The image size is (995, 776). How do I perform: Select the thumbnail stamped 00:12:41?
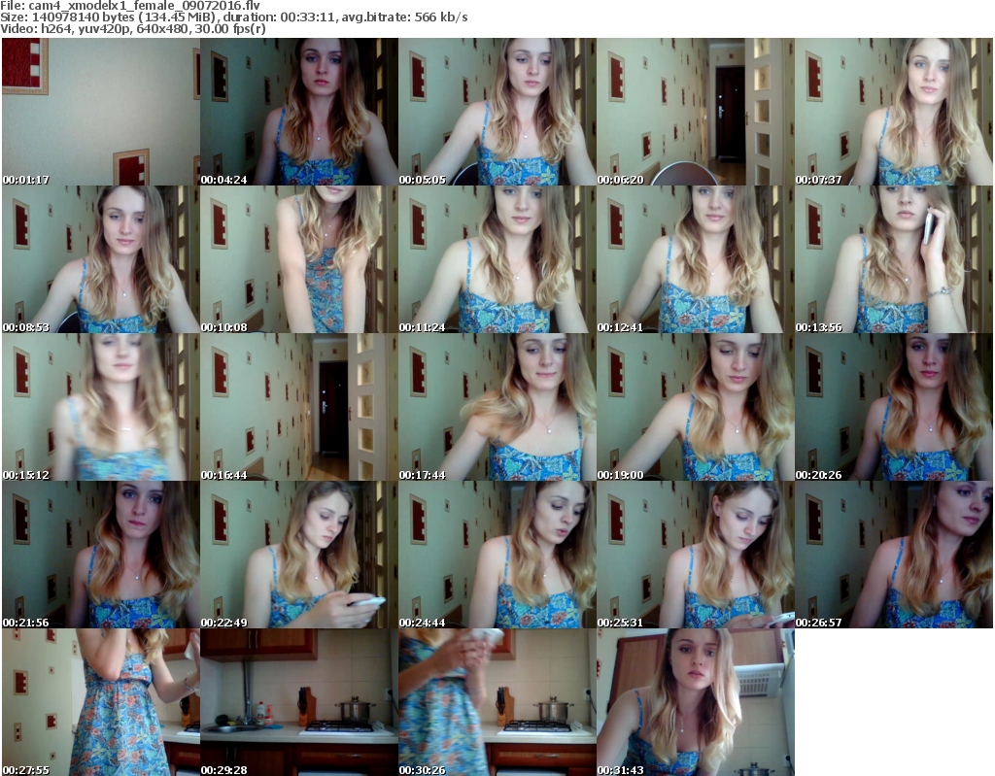pyautogui.click(x=695, y=259)
